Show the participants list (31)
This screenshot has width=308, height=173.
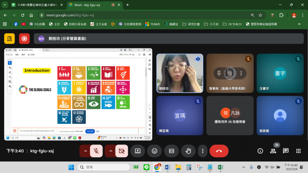tap(273, 151)
